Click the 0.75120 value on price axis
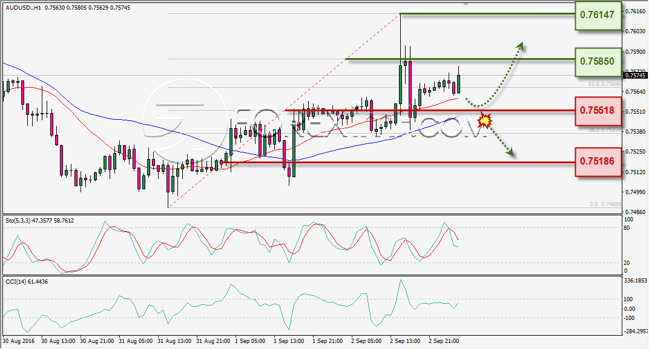The height and width of the screenshot is (349, 649). pyautogui.click(x=635, y=172)
